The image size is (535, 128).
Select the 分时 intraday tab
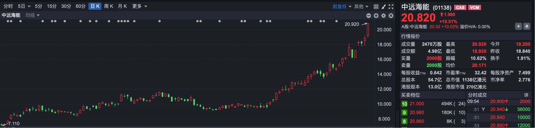point(8,6)
